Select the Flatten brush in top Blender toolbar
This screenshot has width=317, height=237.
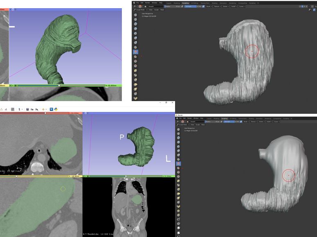click(x=135, y=56)
